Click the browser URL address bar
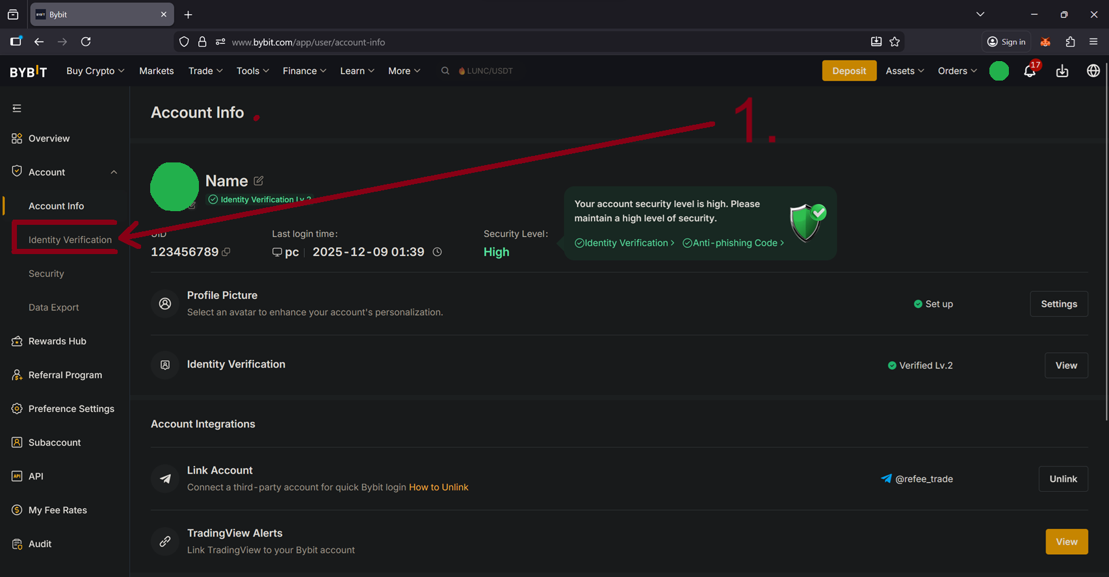 coord(540,42)
